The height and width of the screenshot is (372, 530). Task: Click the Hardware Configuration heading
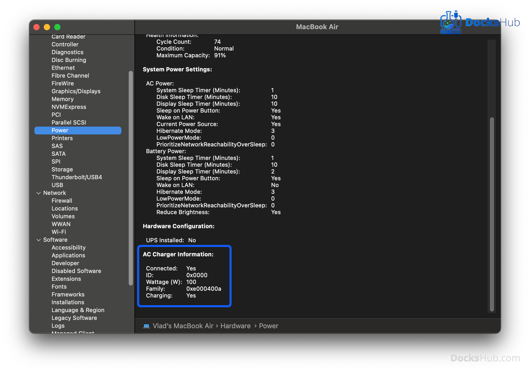(x=179, y=226)
